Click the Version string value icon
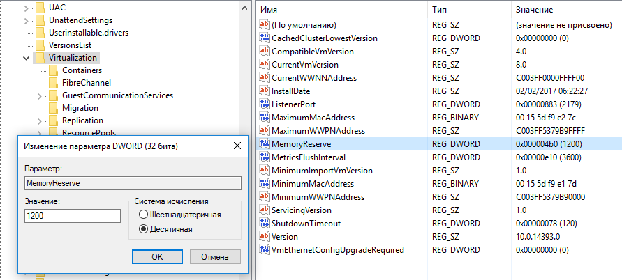 tap(264, 236)
